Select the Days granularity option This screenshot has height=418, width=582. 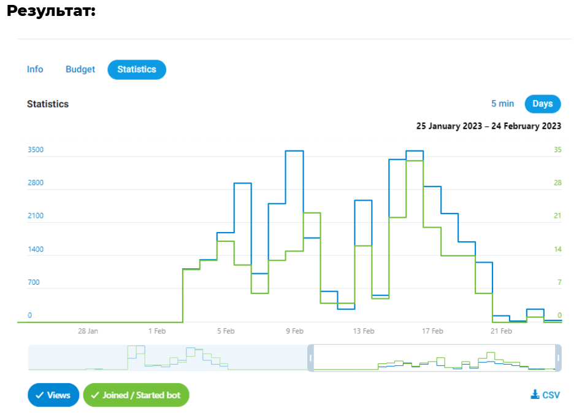click(542, 104)
